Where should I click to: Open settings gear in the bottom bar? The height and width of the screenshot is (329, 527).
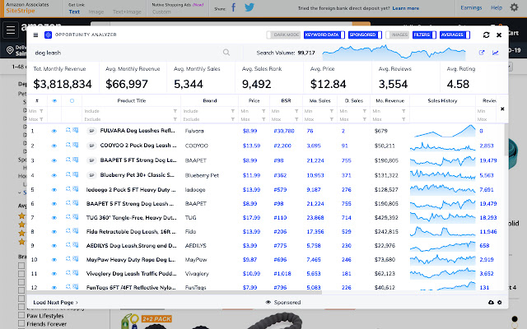pyautogui.click(x=501, y=303)
